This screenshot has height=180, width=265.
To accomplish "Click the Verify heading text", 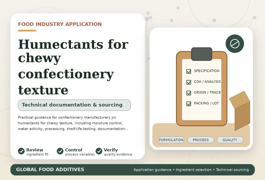I will click(x=111, y=150).
